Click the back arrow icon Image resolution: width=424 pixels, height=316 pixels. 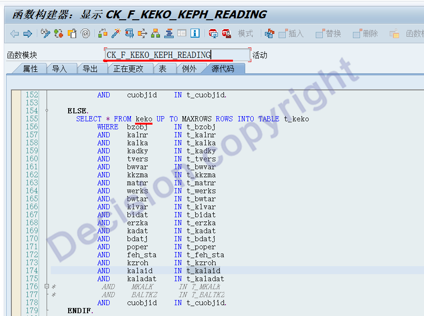[15, 33]
